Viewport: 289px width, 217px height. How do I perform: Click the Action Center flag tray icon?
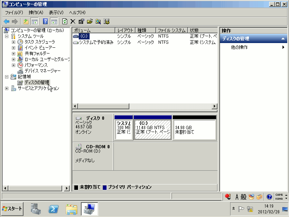point(241,209)
